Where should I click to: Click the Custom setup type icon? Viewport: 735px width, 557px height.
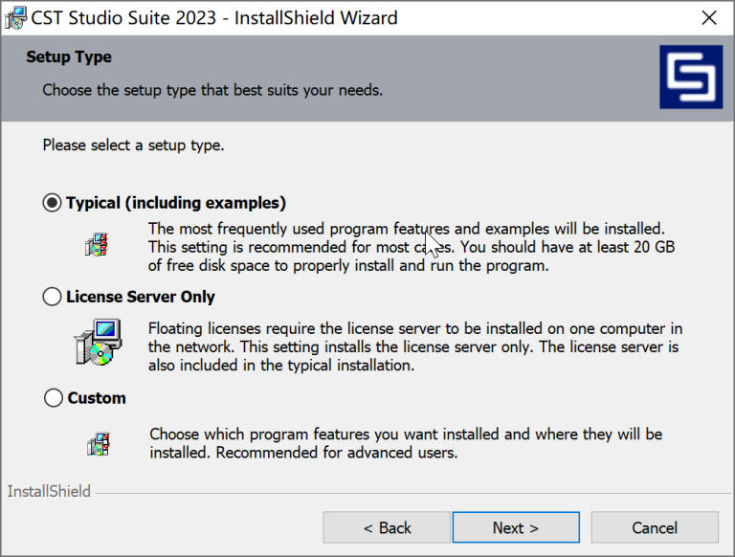coord(97,443)
